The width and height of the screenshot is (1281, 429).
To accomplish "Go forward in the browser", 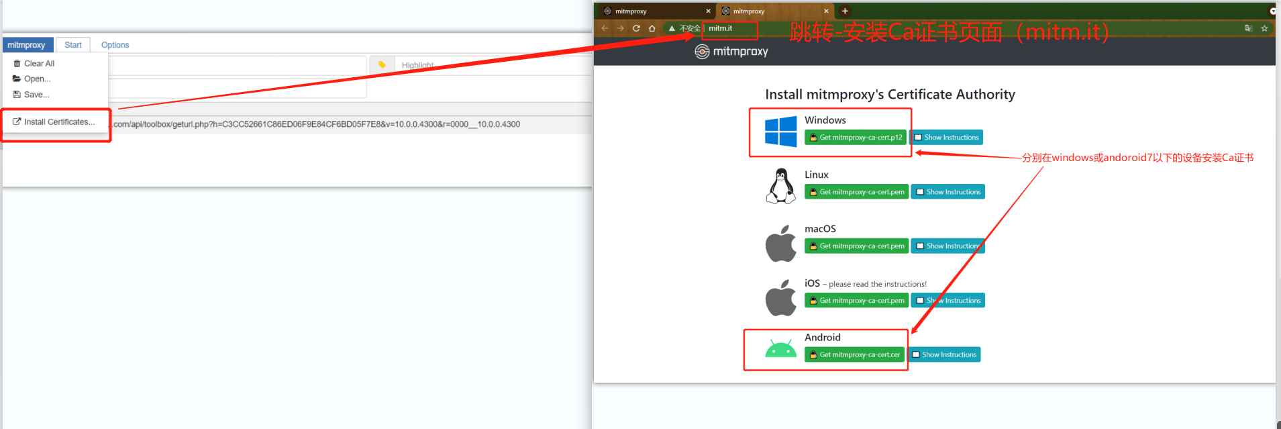I will pos(620,28).
